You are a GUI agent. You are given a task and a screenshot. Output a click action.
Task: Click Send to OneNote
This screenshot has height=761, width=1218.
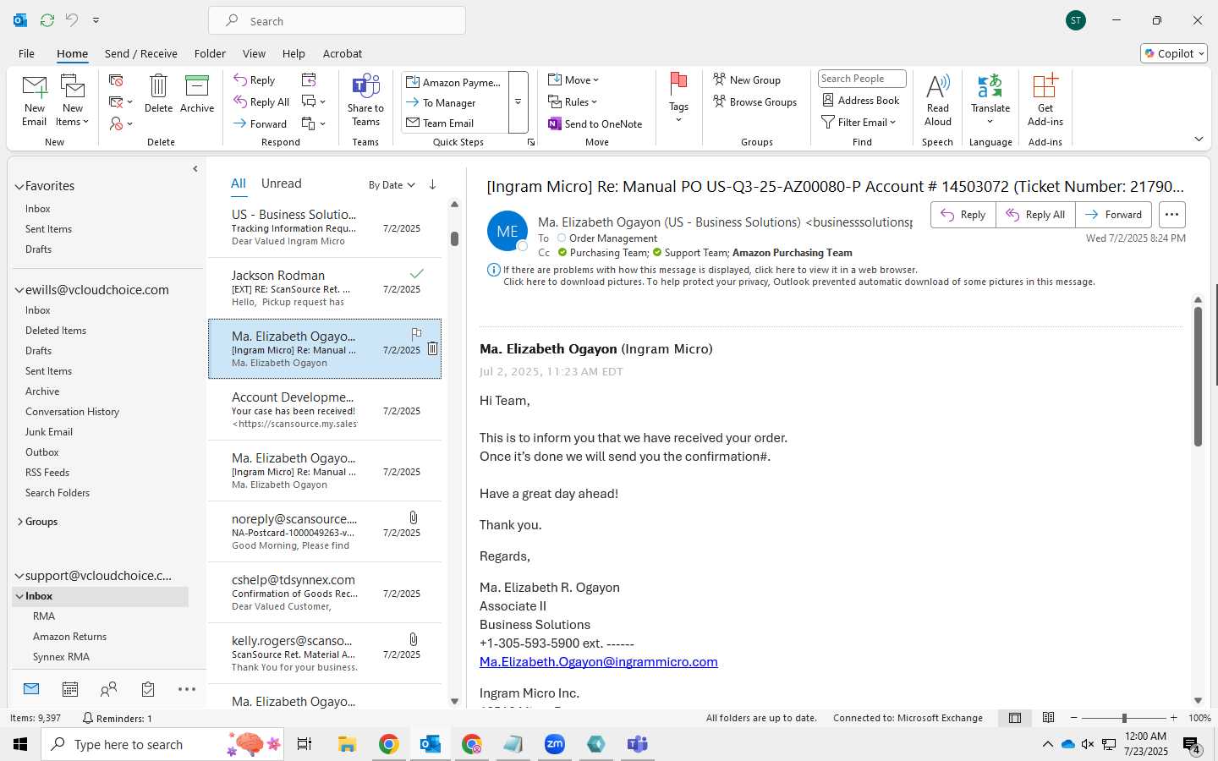[595, 123]
